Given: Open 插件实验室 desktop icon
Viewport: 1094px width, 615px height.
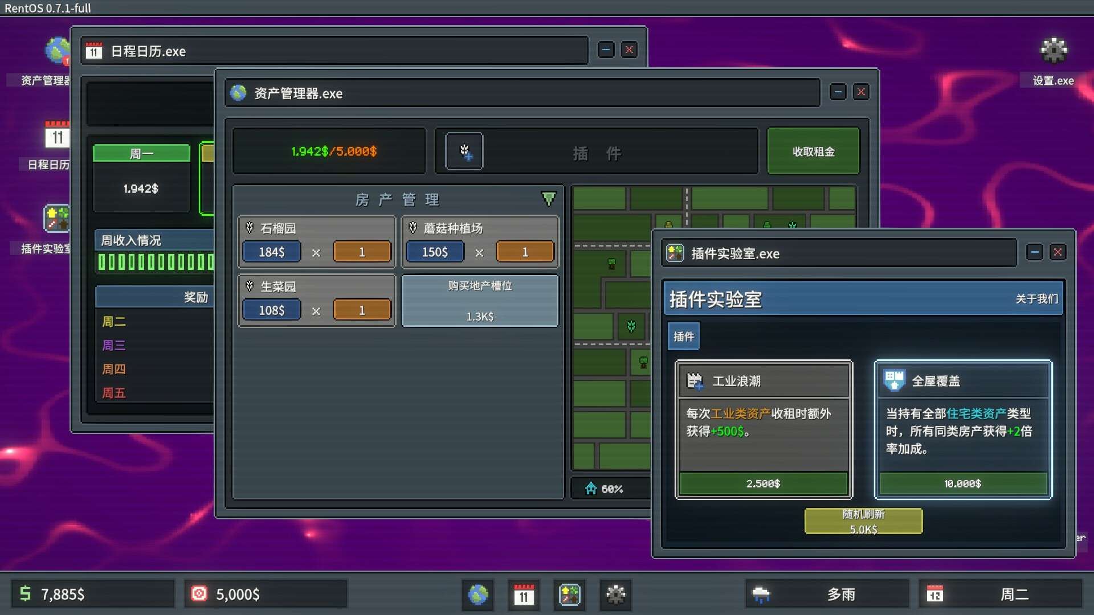Looking at the screenshot, I should [x=55, y=219].
